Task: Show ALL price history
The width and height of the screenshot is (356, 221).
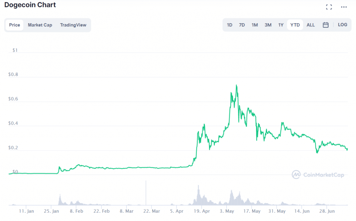Action: tap(311, 25)
